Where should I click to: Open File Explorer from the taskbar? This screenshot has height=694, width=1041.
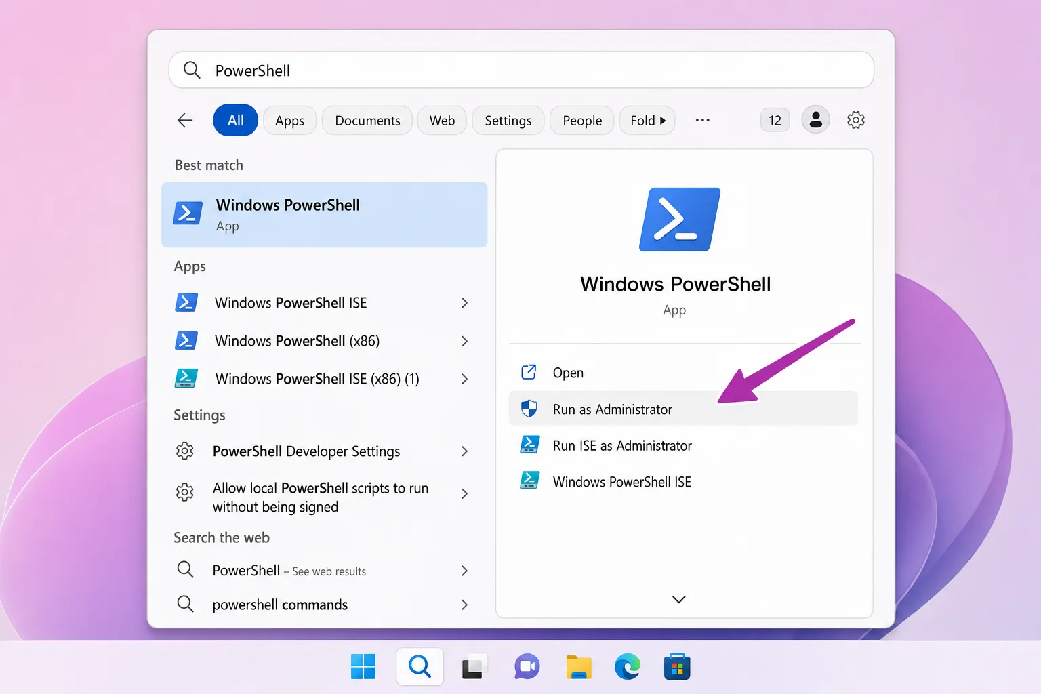[x=579, y=667]
